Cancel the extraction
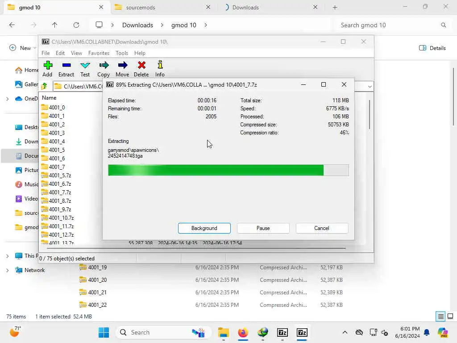This screenshot has height=343, width=457. click(322, 228)
